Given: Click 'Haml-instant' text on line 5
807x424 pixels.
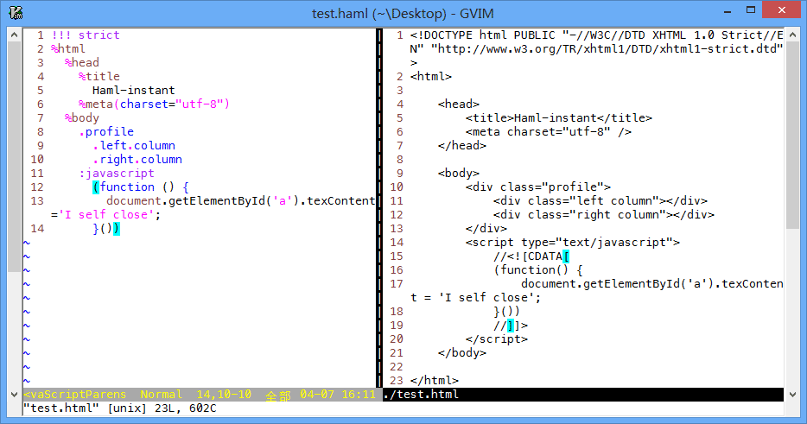Looking at the screenshot, I should (x=134, y=91).
